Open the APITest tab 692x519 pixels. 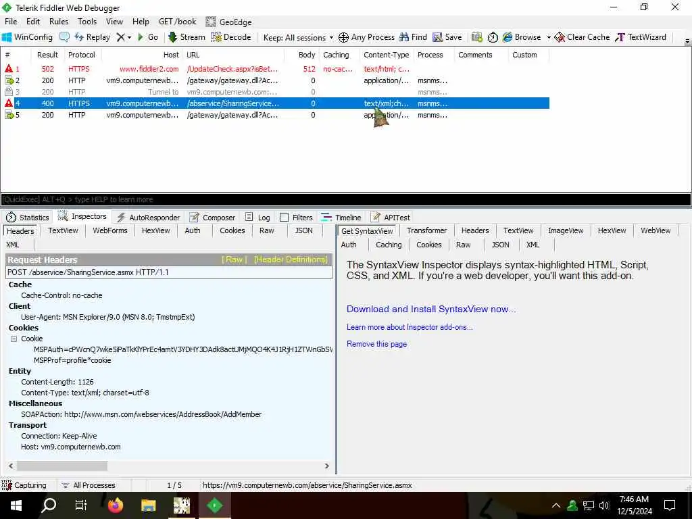[x=391, y=217]
